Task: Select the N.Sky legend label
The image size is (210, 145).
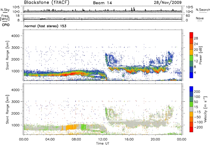Action: [5, 10]
